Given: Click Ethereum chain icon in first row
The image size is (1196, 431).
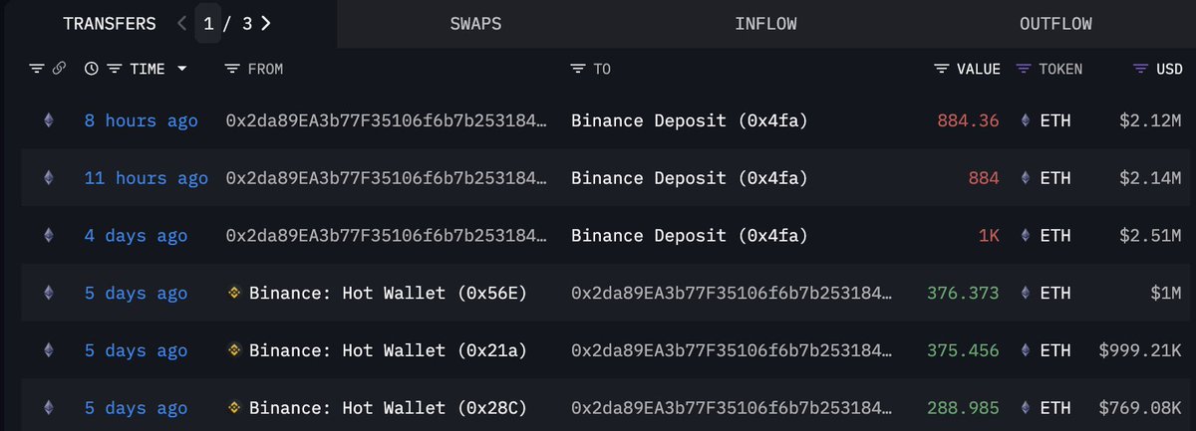Looking at the screenshot, I should point(48,121).
